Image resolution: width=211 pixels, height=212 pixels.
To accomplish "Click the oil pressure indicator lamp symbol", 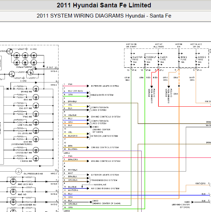I will click(x=19, y=171).
